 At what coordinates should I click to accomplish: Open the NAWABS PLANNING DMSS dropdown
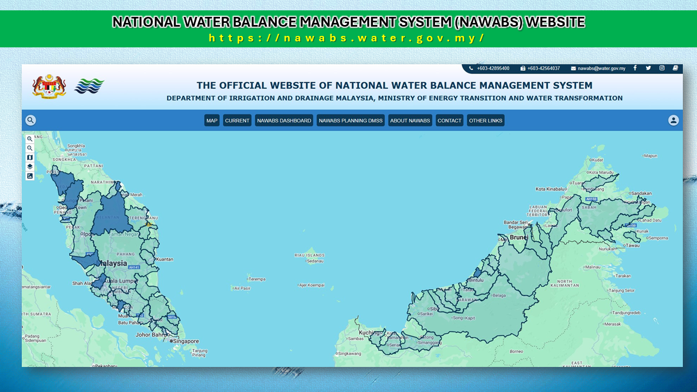click(350, 120)
